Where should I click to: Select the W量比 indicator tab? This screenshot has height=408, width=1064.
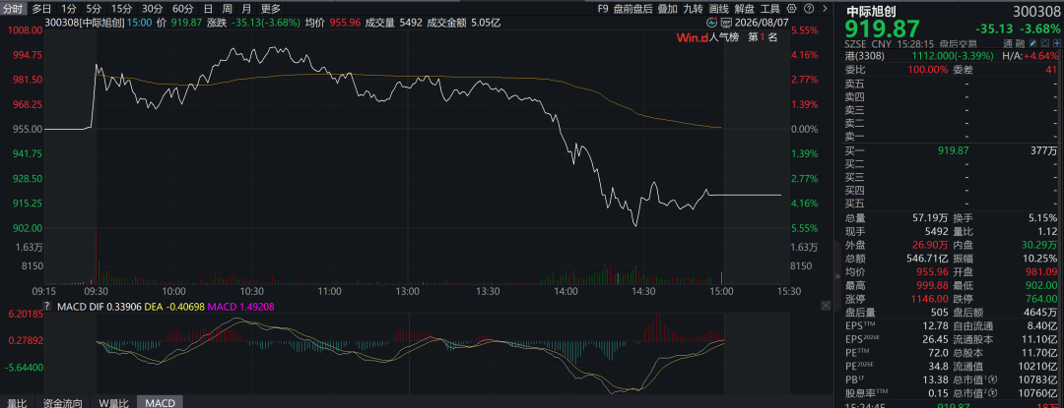point(113,402)
